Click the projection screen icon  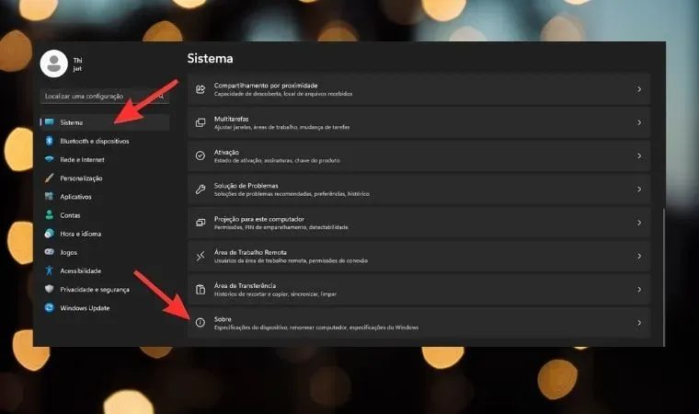[x=201, y=223]
